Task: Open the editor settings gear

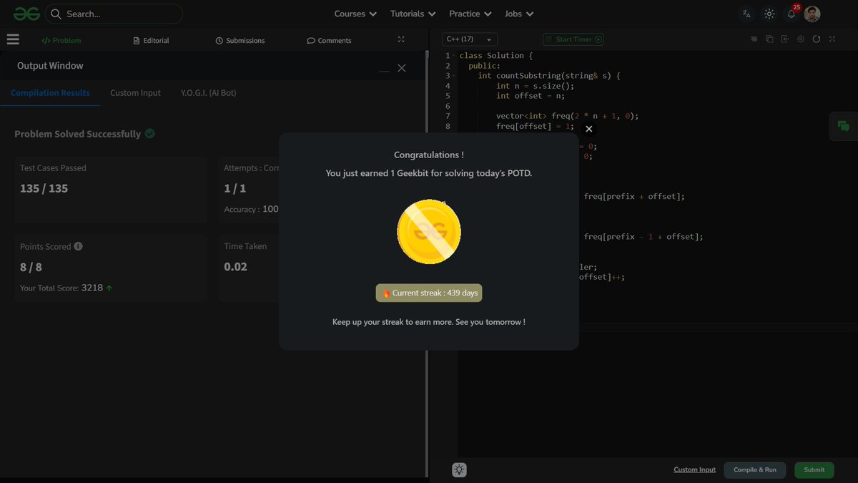Action: click(801, 39)
